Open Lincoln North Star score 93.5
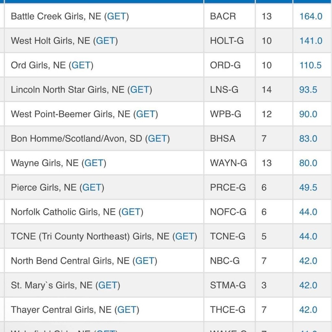The width and height of the screenshot is (332, 332). pyautogui.click(x=308, y=90)
